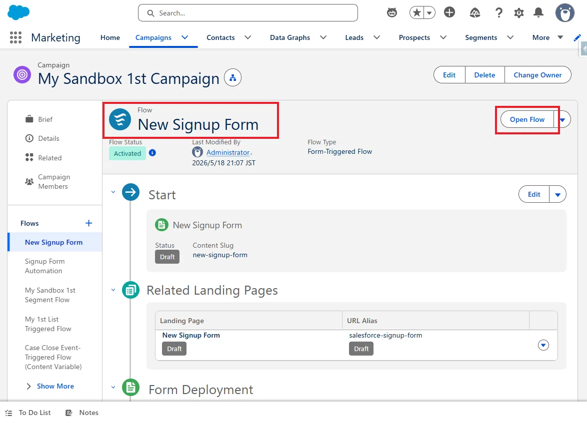Viewport: 587px width, 423px height.
Task: Open the Trailhead guidance center icon
Action: (474, 13)
